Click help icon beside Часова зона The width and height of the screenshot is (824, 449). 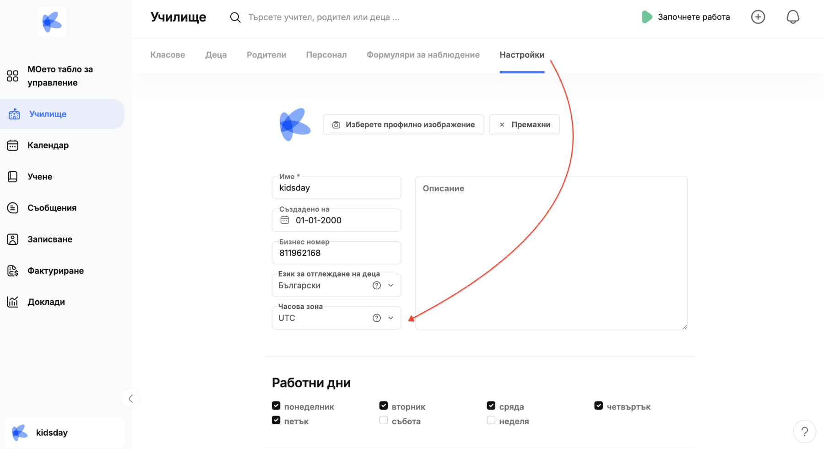(376, 318)
